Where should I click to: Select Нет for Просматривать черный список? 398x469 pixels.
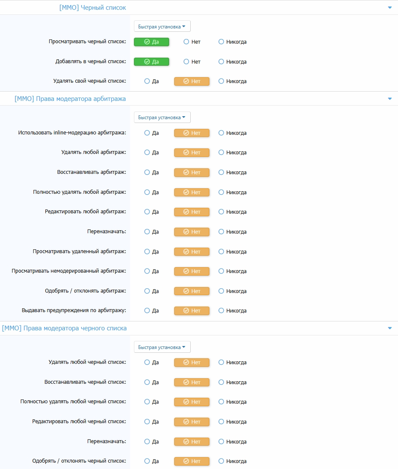coord(186,42)
